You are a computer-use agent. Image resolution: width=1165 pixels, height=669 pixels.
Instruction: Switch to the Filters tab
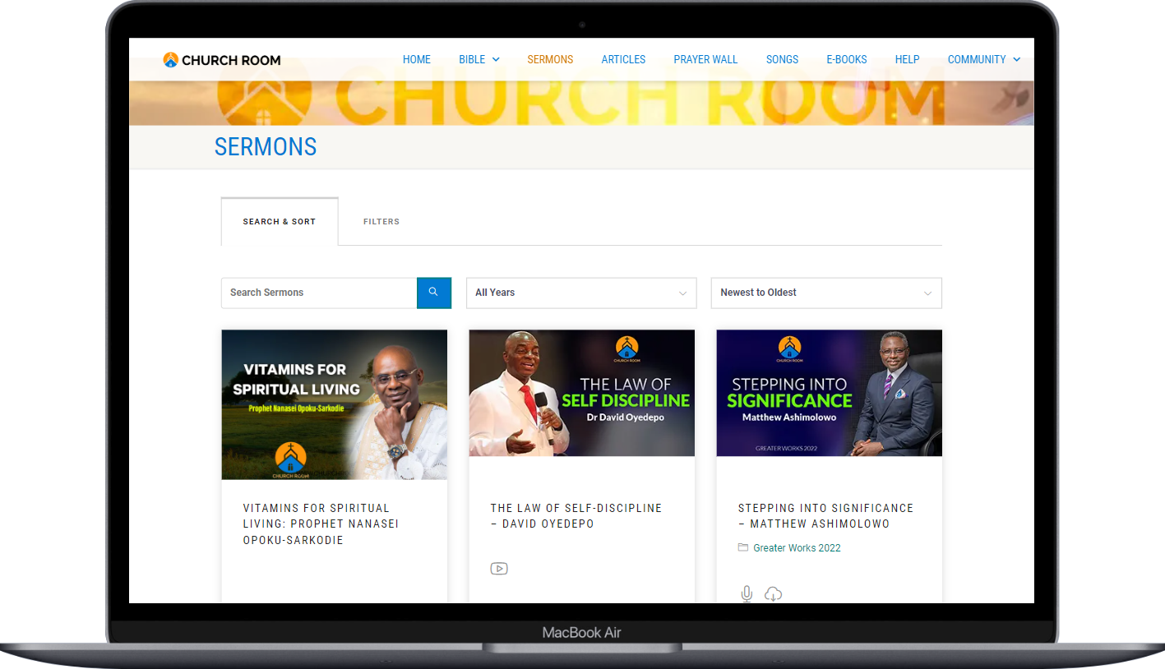[381, 222]
